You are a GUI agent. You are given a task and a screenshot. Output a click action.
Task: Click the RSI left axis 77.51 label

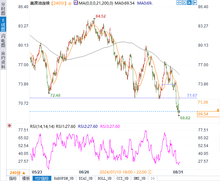23,130
